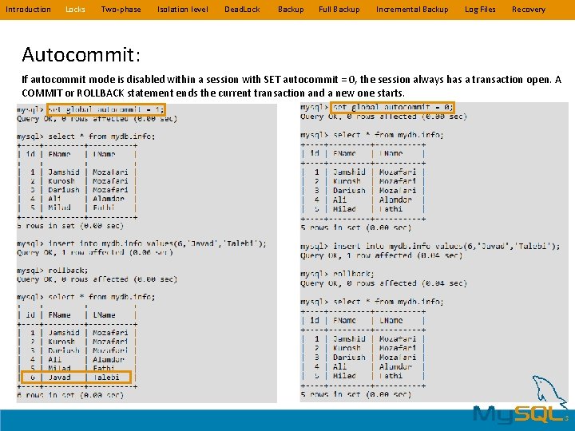Click right terminal's 'Query OK, 1 row affected' line
Viewport: 575px width, 431px height.
click(382, 255)
